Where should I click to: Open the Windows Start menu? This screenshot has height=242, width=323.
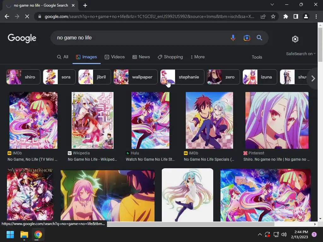[10, 234]
